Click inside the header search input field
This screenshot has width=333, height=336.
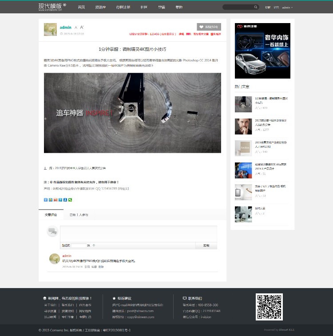238,7
